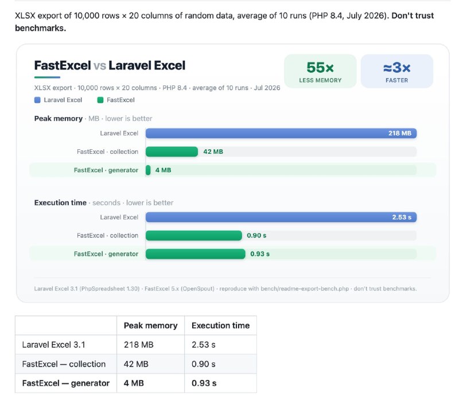
Task: Click the Laravel Excel legend label
Action: click(63, 100)
